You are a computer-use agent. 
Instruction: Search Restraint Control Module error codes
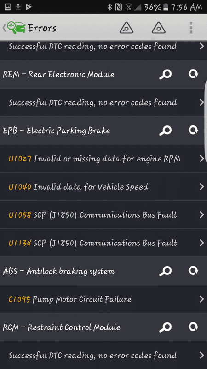point(166,327)
